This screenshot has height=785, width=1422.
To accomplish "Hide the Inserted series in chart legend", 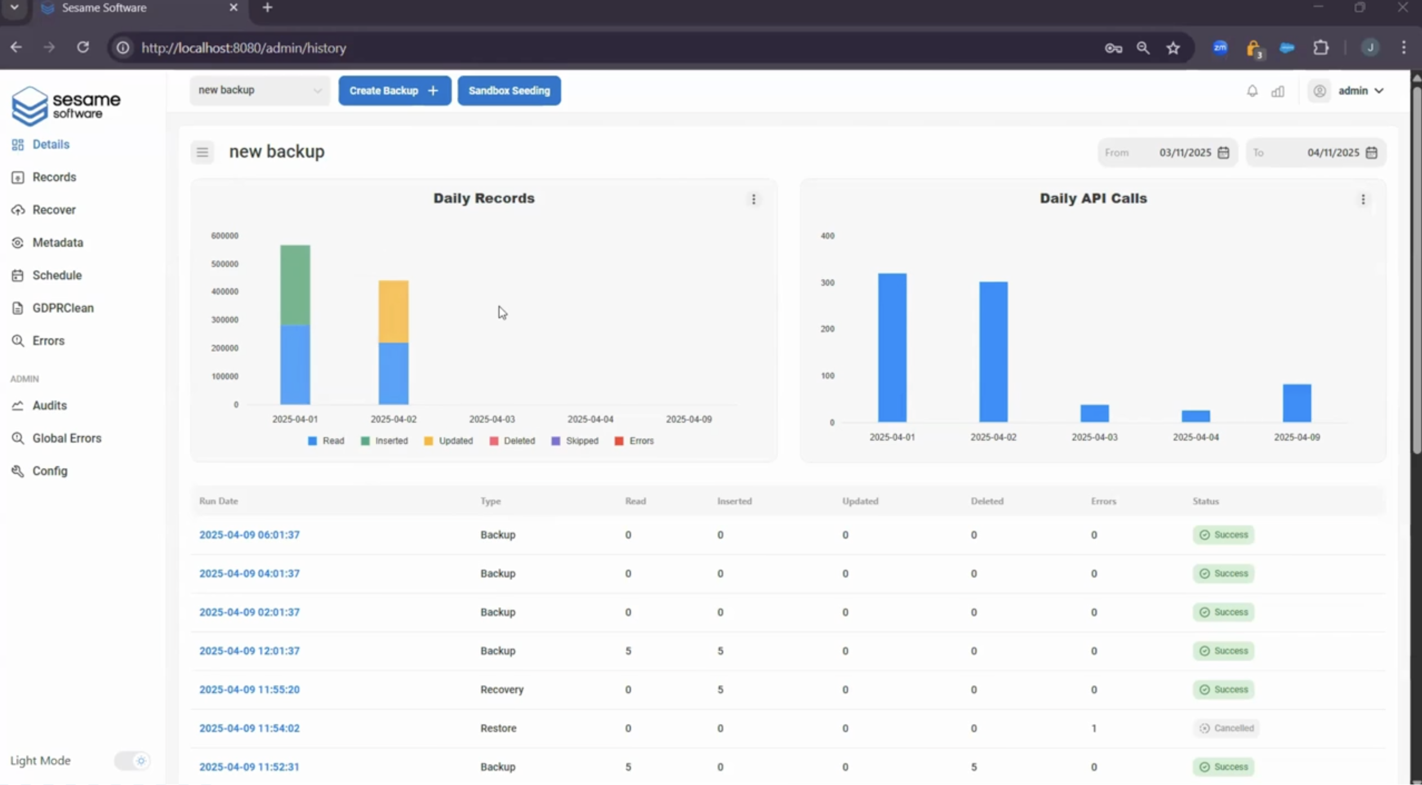I will 384,441.
